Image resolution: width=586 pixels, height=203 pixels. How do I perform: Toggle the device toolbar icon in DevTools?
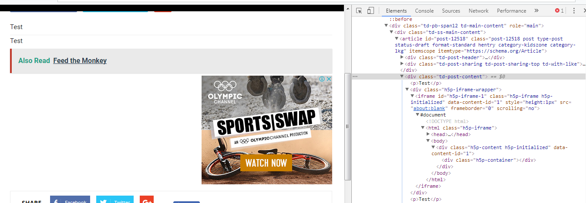click(371, 10)
